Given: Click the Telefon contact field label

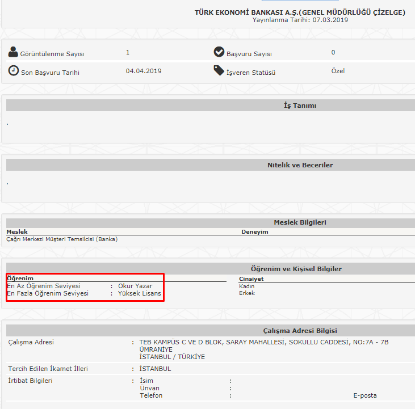Looking at the screenshot, I should pos(151,395).
